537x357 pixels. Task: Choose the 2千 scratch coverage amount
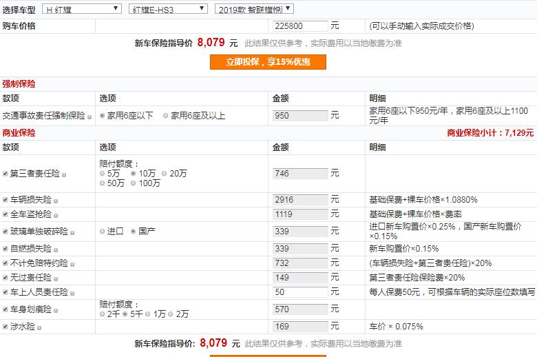point(102,314)
